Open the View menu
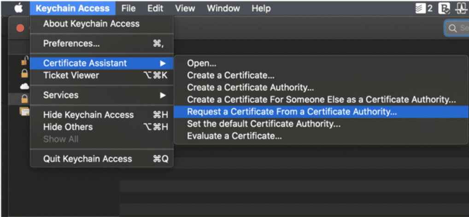Screen dimensions: 469x217 click(x=185, y=8)
